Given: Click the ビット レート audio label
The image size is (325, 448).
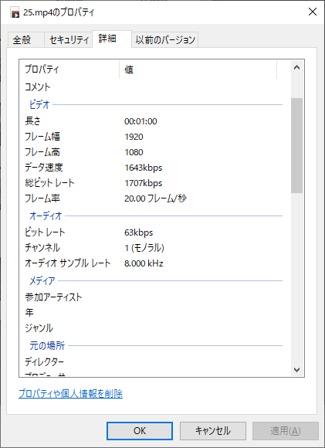Looking at the screenshot, I should 45,232.
